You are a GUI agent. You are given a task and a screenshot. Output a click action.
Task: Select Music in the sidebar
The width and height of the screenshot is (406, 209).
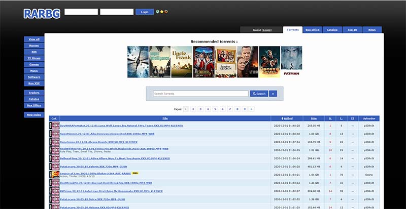point(34,70)
